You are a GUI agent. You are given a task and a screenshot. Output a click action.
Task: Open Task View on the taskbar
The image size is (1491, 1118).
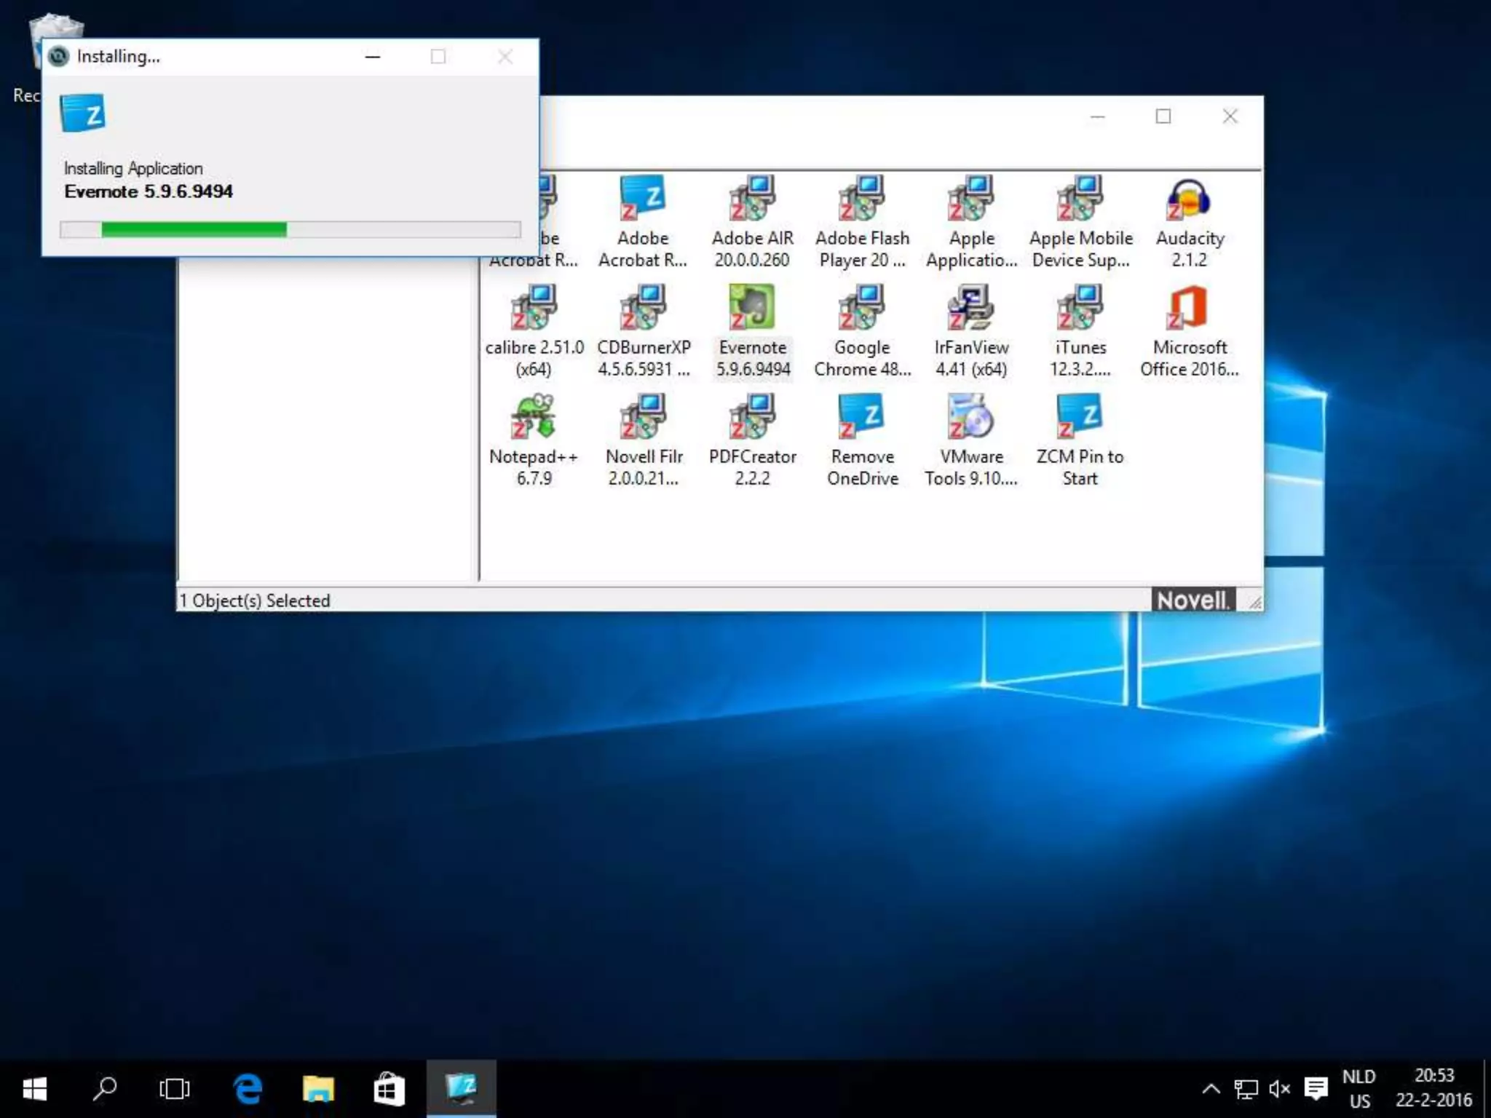coord(175,1089)
